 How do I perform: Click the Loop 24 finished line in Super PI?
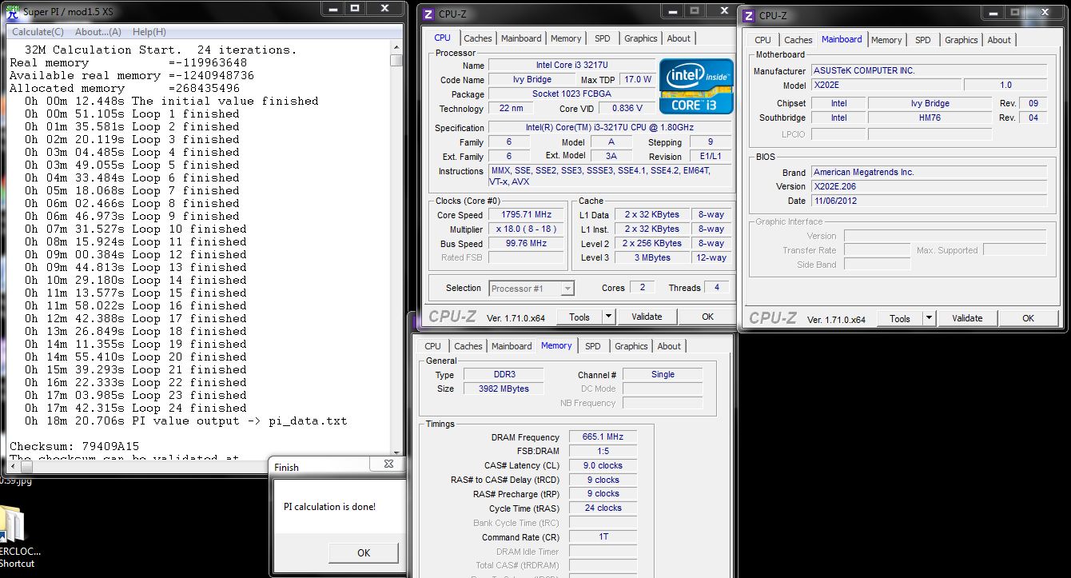coord(135,408)
